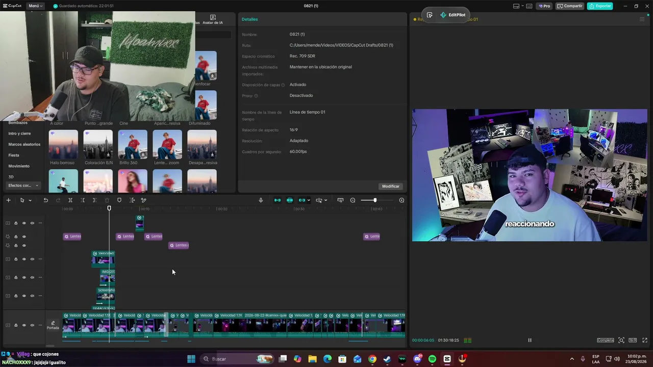
Task: Click the pointer icon next to EditPilot
Action: [x=430, y=15]
